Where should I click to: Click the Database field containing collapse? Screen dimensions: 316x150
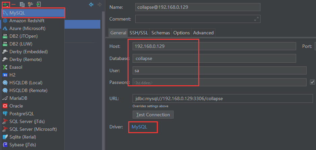pos(214,59)
